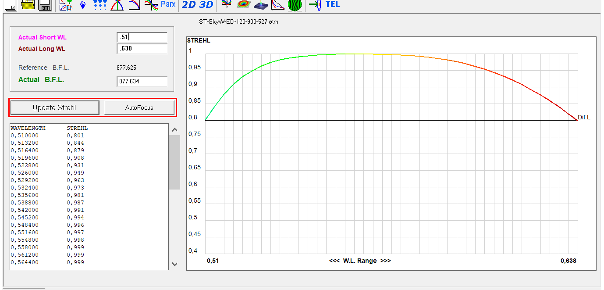Click the file name ST-SkyW-ED-120-900-527.atm

238,21
